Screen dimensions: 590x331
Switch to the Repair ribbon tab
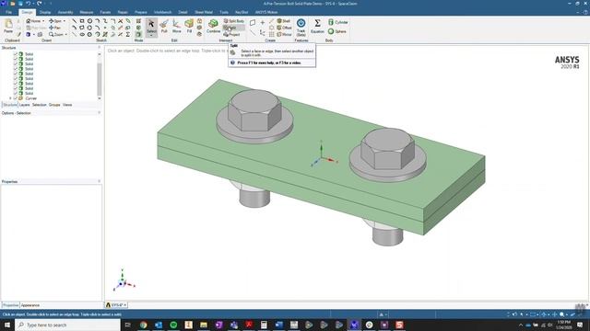pos(123,12)
